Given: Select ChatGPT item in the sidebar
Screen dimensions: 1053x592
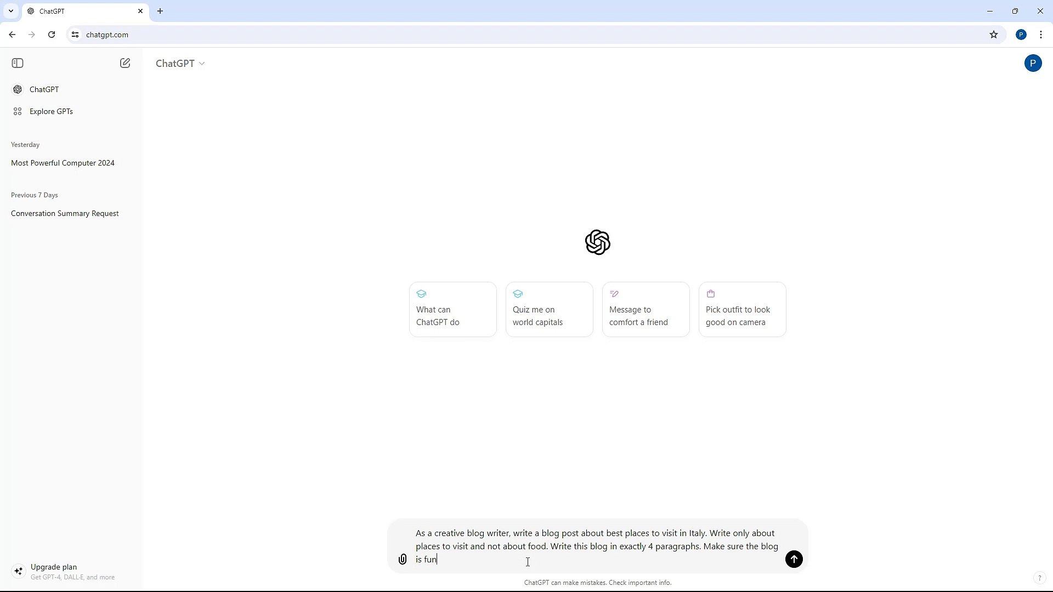Looking at the screenshot, I should tap(44, 89).
